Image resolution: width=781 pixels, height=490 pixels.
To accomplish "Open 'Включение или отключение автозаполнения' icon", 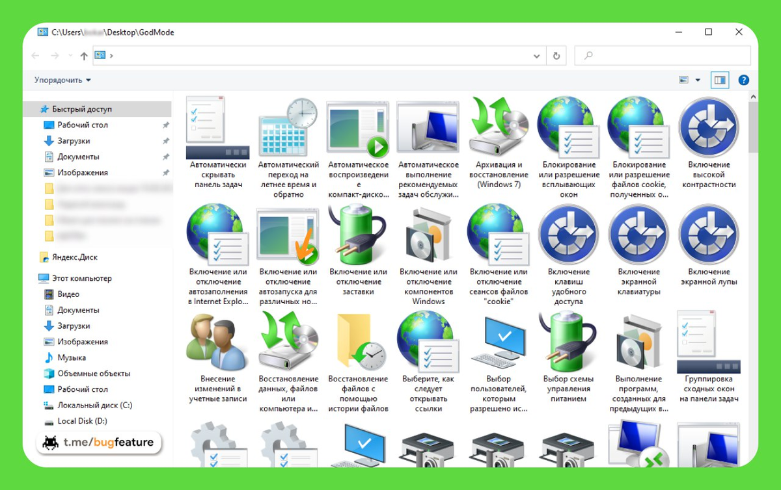I will [217, 234].
